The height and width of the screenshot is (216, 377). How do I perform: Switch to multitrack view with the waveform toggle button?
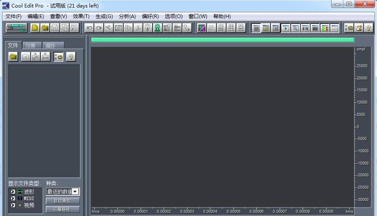coord(17,28)
